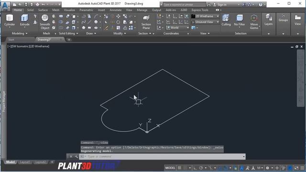Open the Start file tab
The height and width of the screenshot is (172, 306).
point(11,40)
